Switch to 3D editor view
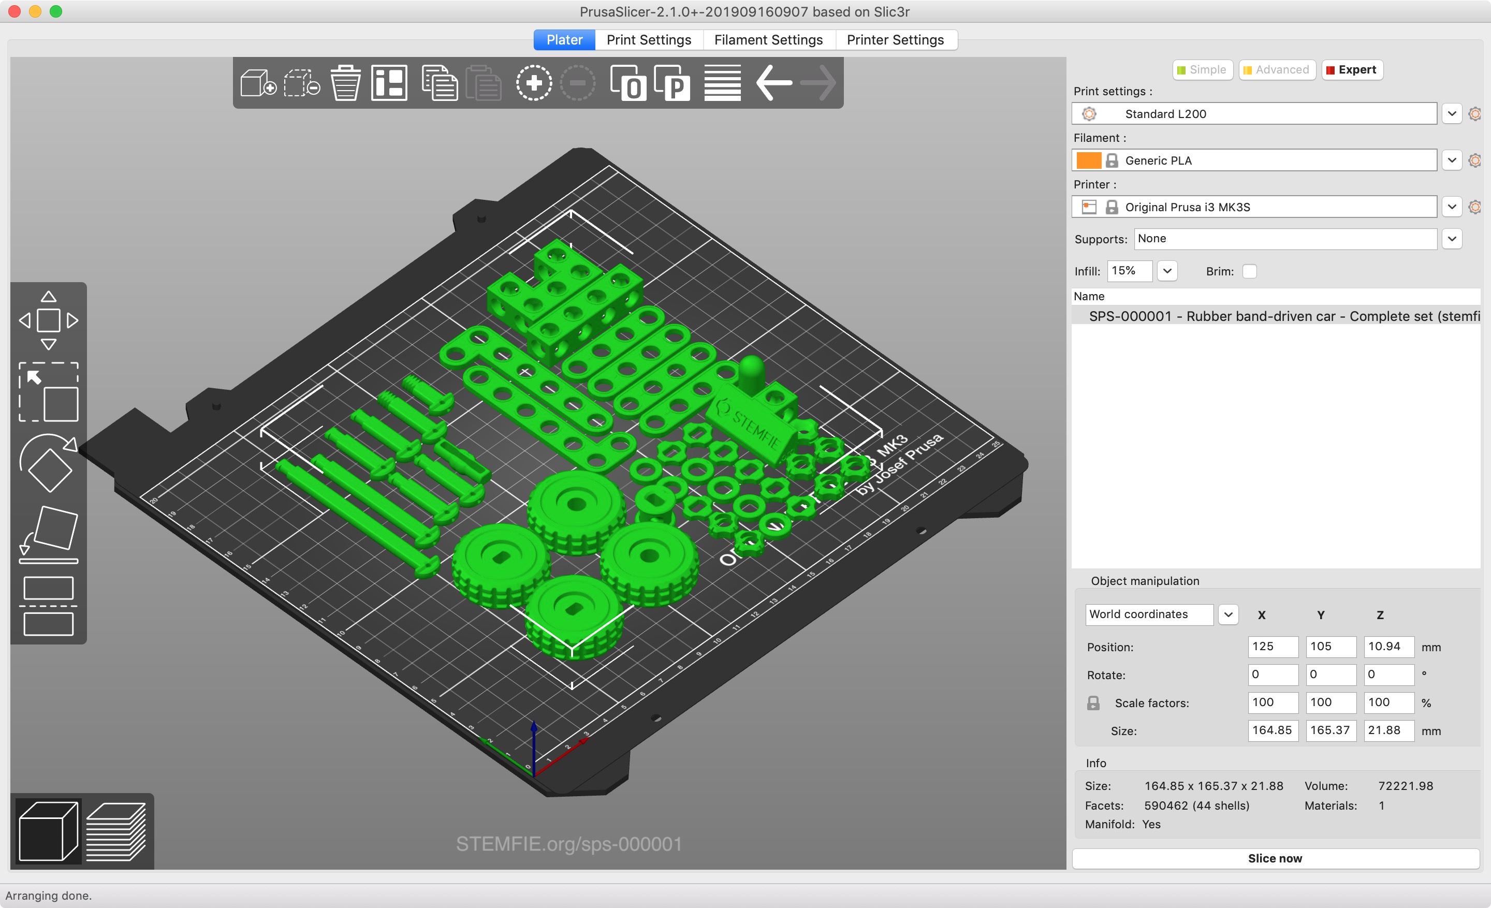Image resolution: width=1491 pixels, height=908 pixels. click(x=49, y=831)
